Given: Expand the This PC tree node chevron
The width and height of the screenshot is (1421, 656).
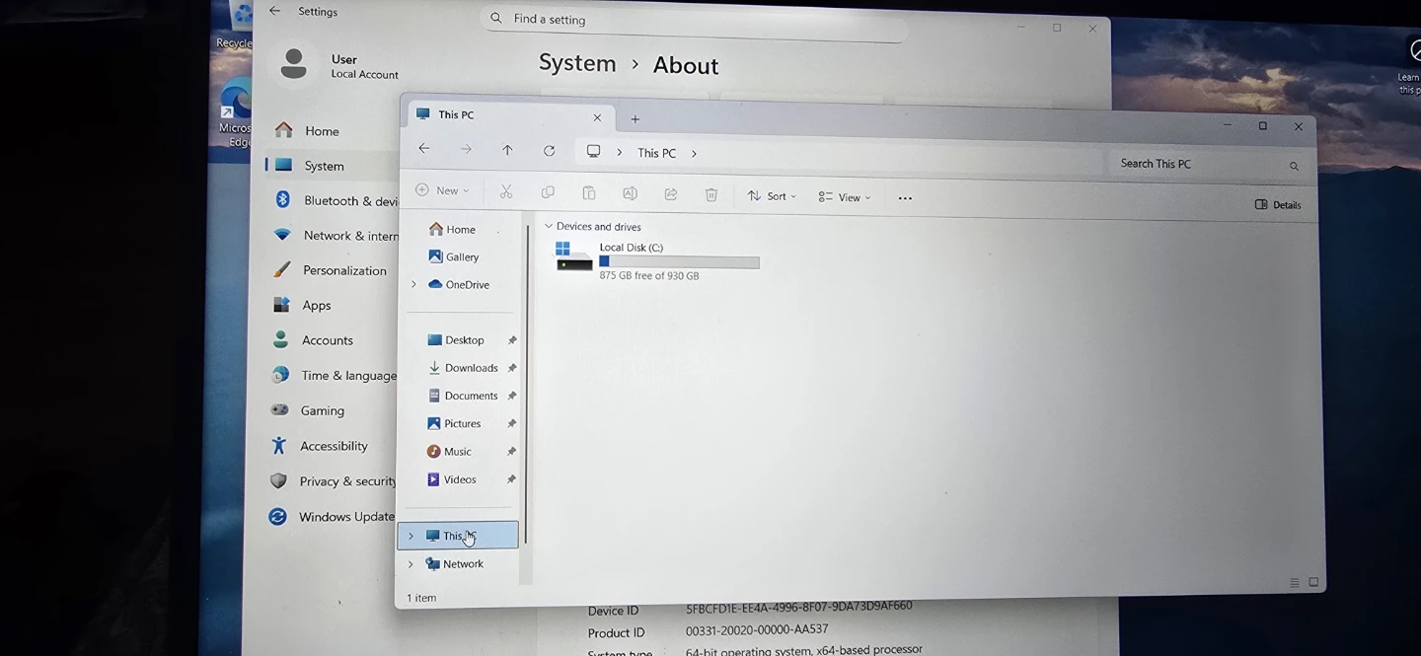Looking at the screenshot, I should (411, 536).
